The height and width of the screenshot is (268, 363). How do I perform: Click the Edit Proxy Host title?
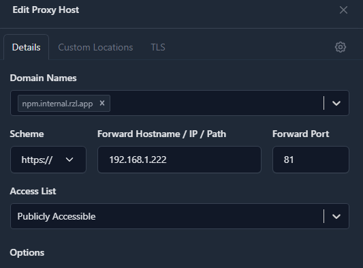click(46, 10)
